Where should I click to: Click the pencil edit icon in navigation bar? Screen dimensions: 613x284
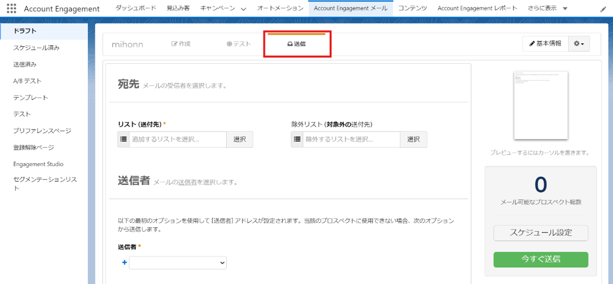pyautogui.click(x=603, y=9)
